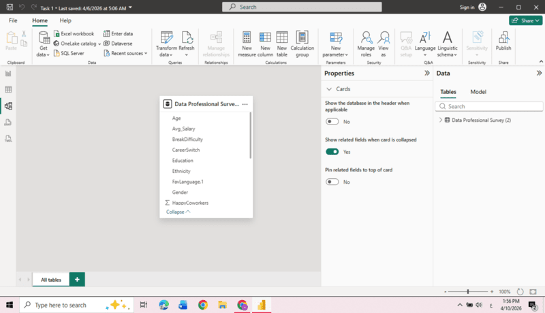Adjust the zoom slider in status bar
Image resolution: width=545 pixels, height=313 pixels.
click(x=468, y=291)
